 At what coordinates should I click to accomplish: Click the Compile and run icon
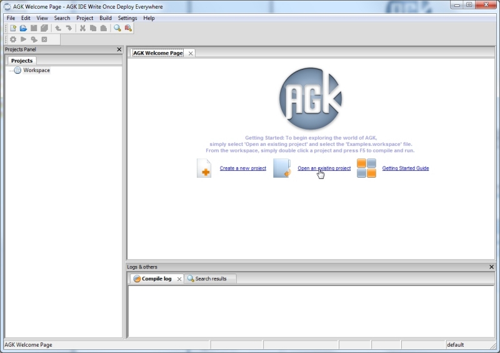pos(34,39)
